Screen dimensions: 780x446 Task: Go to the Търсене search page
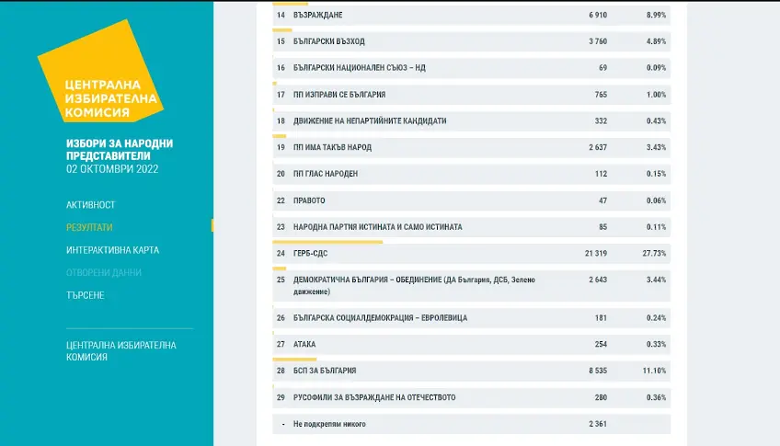[x=85, y=295]
